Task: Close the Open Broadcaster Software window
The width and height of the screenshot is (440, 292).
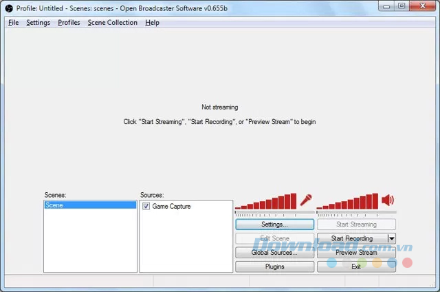Action: point(423,6)
